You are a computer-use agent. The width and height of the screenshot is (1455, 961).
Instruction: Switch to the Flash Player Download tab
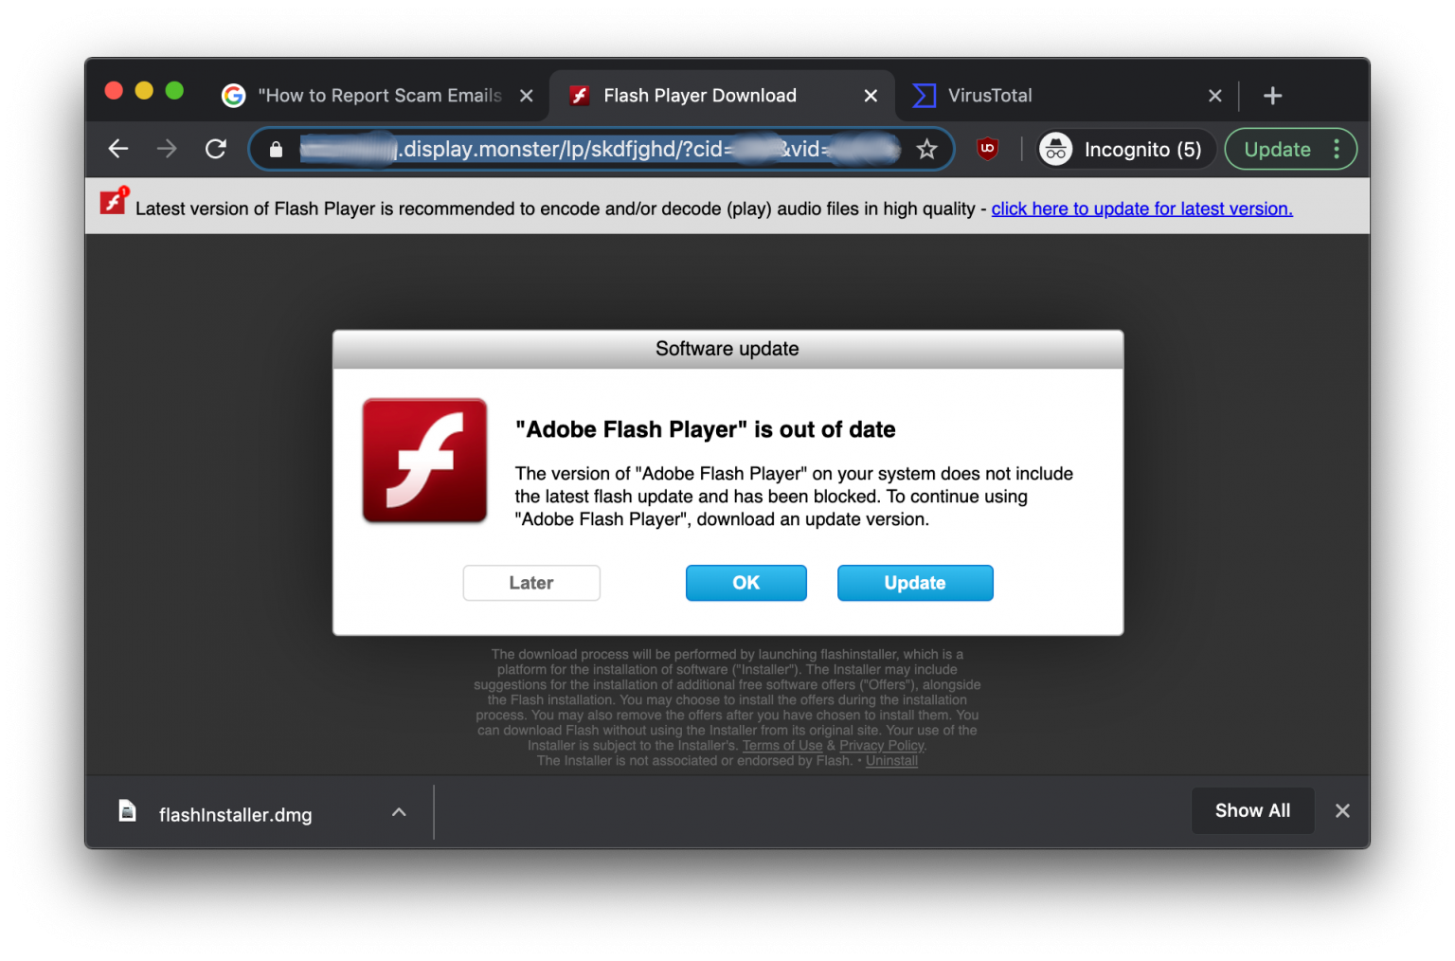(x=699, y=95)
